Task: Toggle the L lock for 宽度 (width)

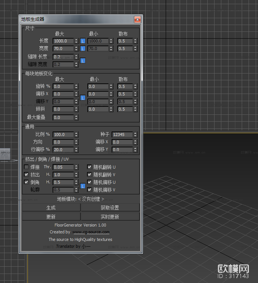Action: [83, 48]
